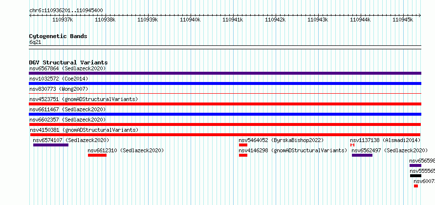Click the purple bar of nsv6567864

[225, 73]
